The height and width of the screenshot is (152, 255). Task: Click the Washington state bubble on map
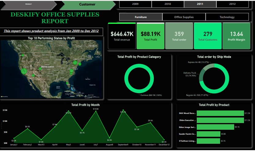click(x=23, y=55)
